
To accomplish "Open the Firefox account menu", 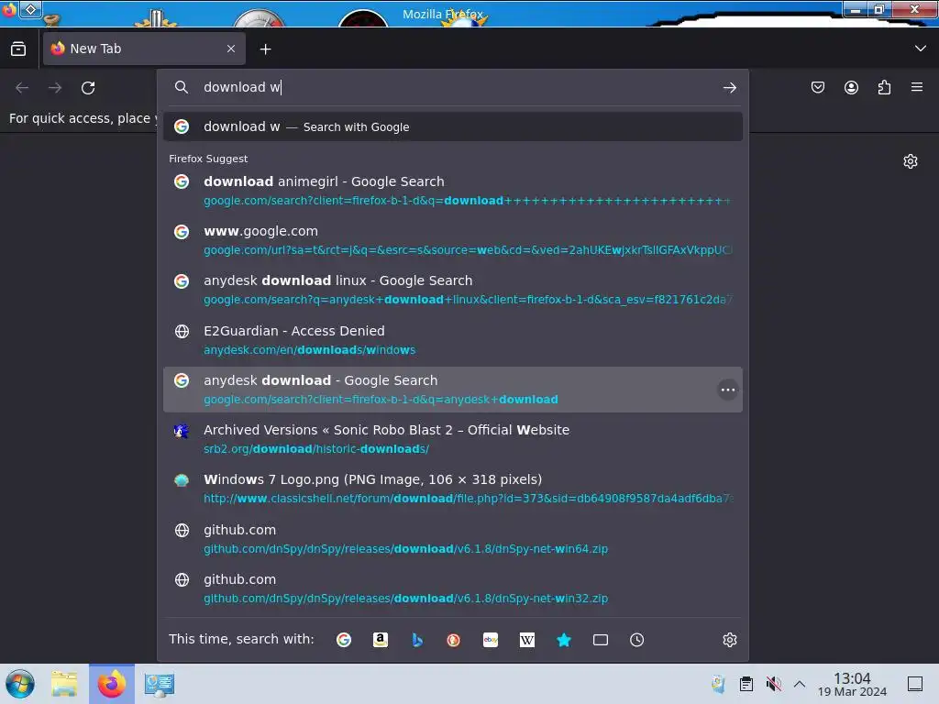I will click(x=851, y=87).
